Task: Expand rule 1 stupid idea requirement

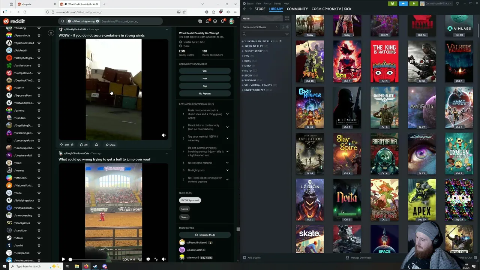Action: tap(227, 114)
